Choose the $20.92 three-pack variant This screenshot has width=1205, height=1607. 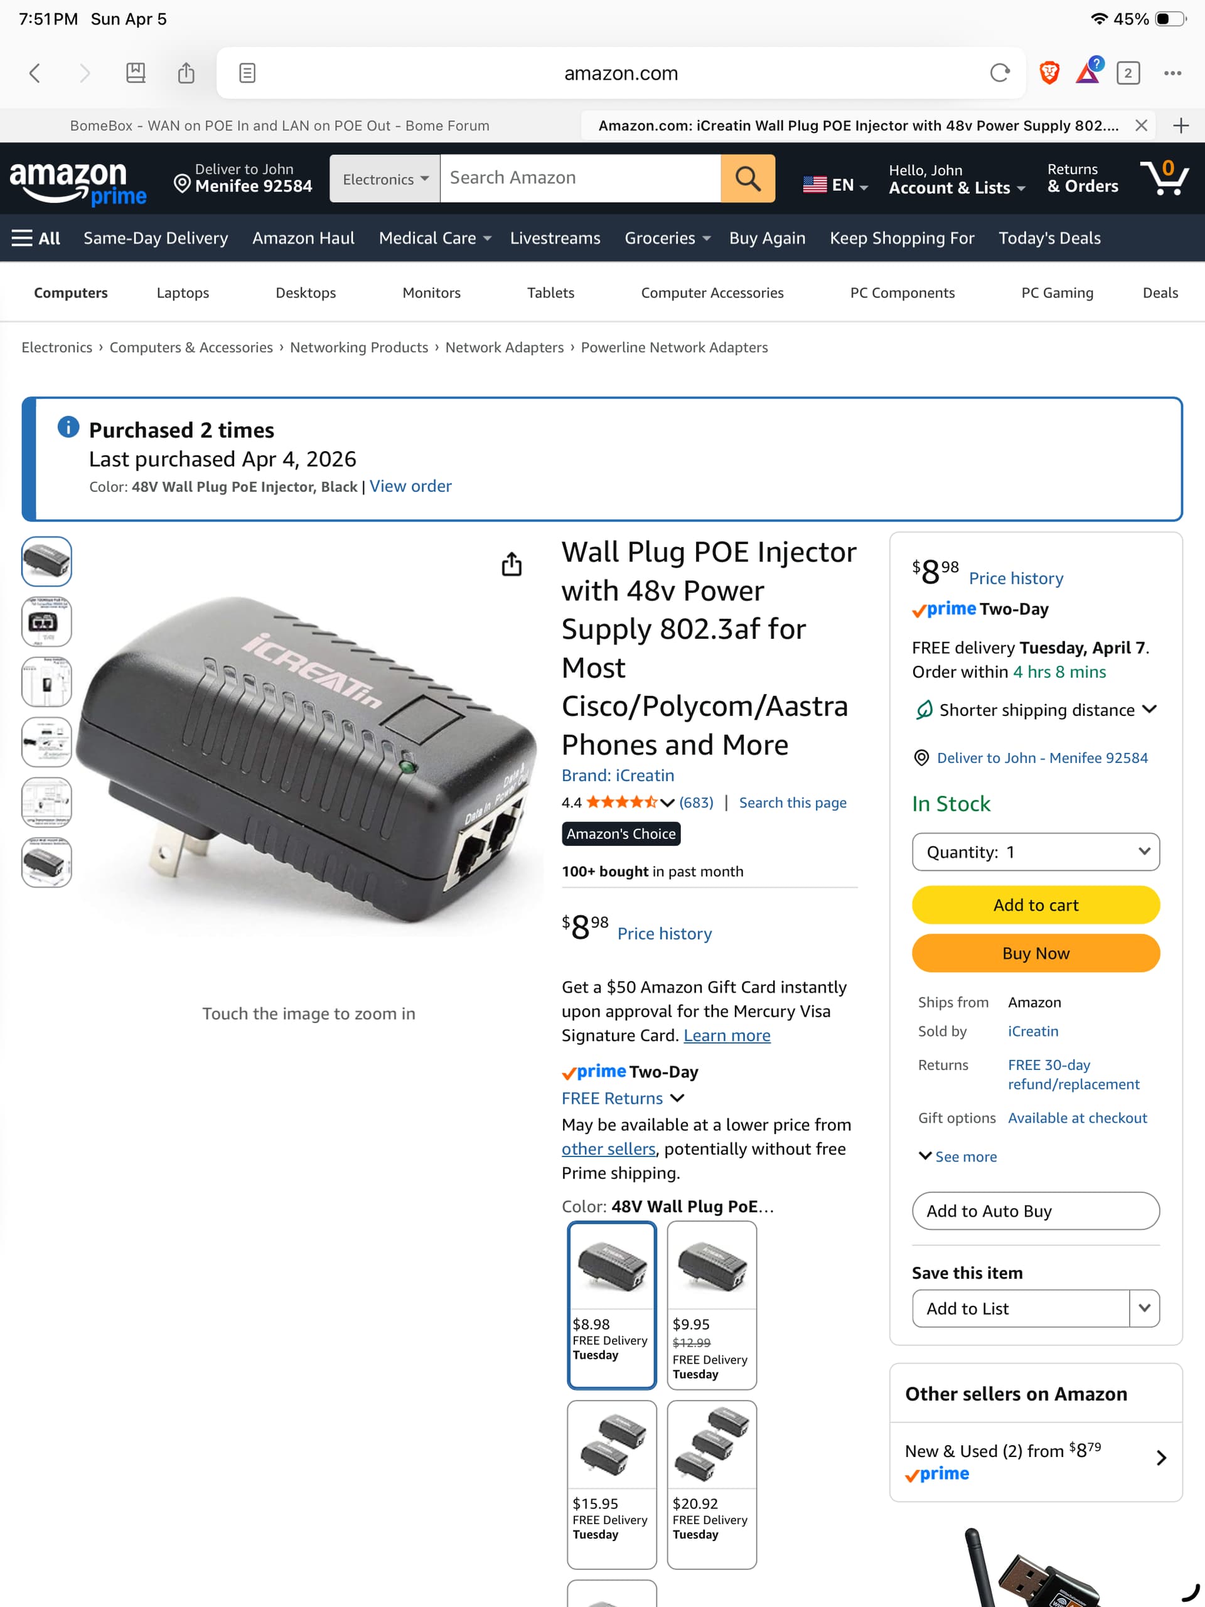coord(712,1484)
